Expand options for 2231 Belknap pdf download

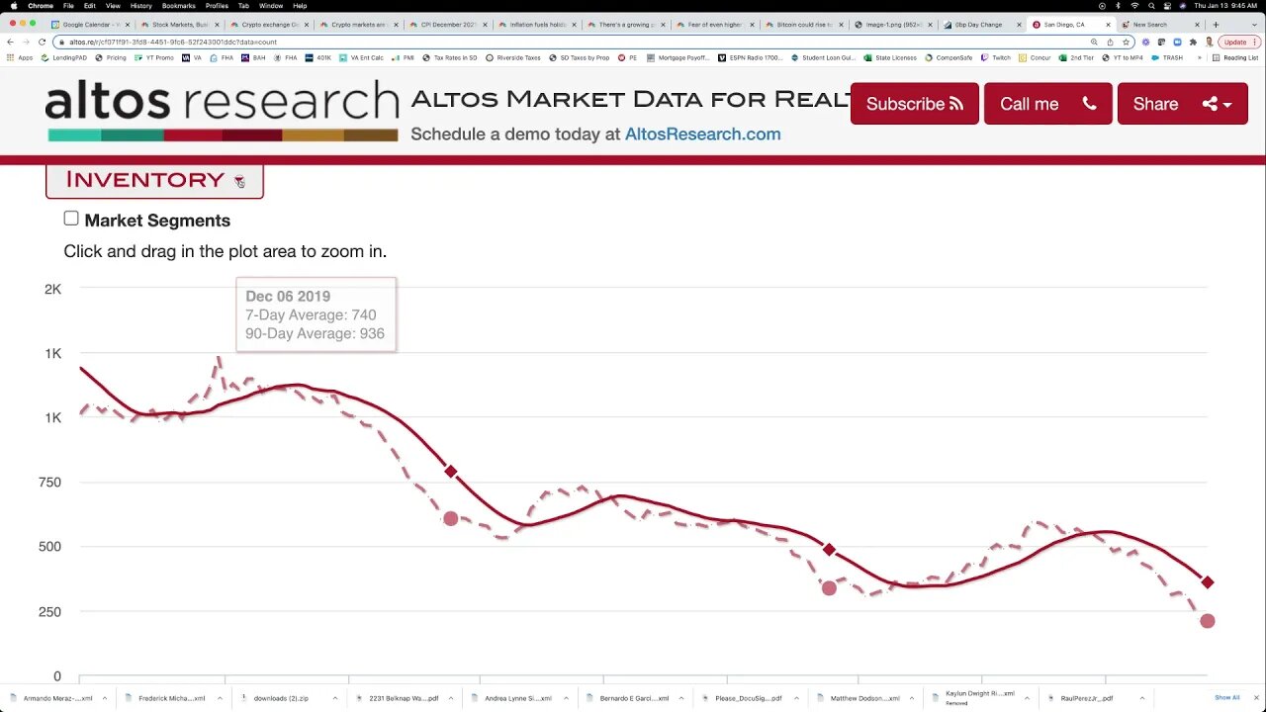tap(450, 698)
